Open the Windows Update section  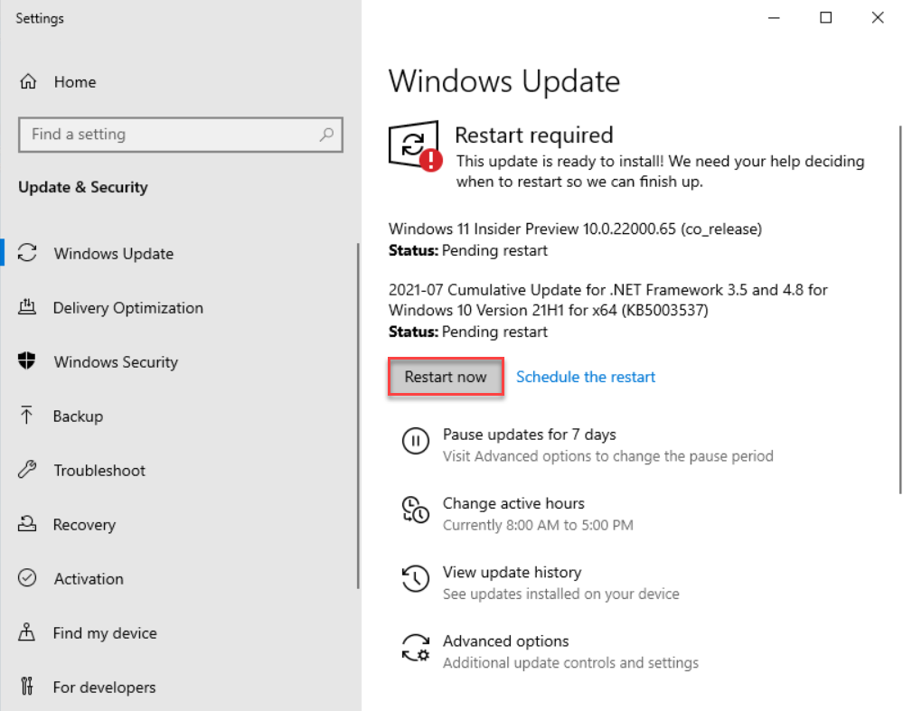(x=113, y=254)
